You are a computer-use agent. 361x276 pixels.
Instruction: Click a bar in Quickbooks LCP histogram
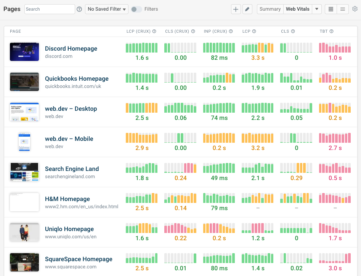click(x=257, y=78)
